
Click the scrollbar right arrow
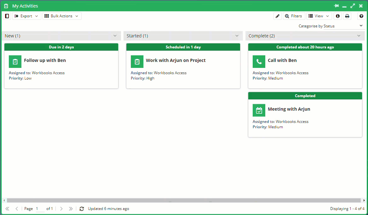pos(364,201)
